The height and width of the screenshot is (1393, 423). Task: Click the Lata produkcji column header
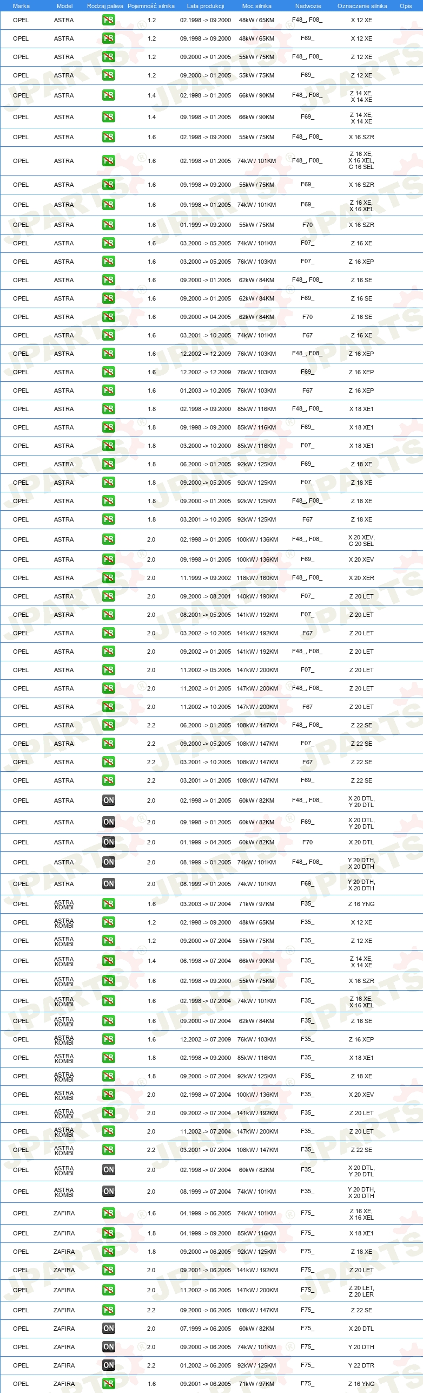(206, 6)
